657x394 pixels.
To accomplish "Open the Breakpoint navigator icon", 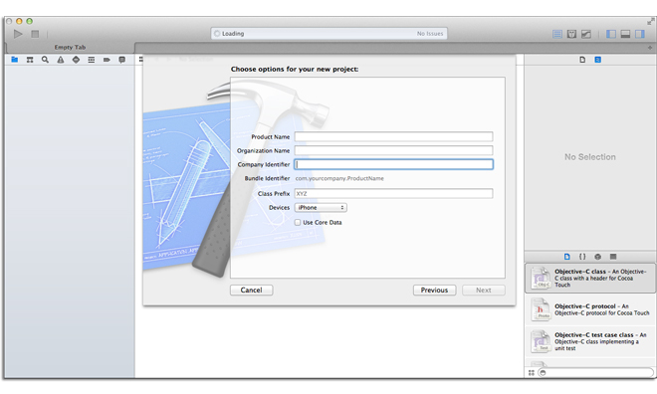I will tap(107, 60).
